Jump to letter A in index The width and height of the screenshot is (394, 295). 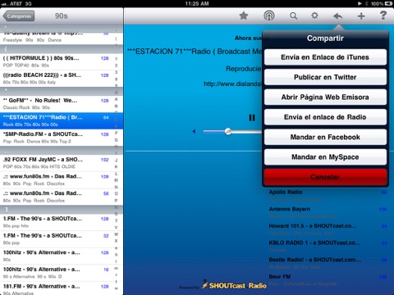pyautogui.click(x=117, y=99)
